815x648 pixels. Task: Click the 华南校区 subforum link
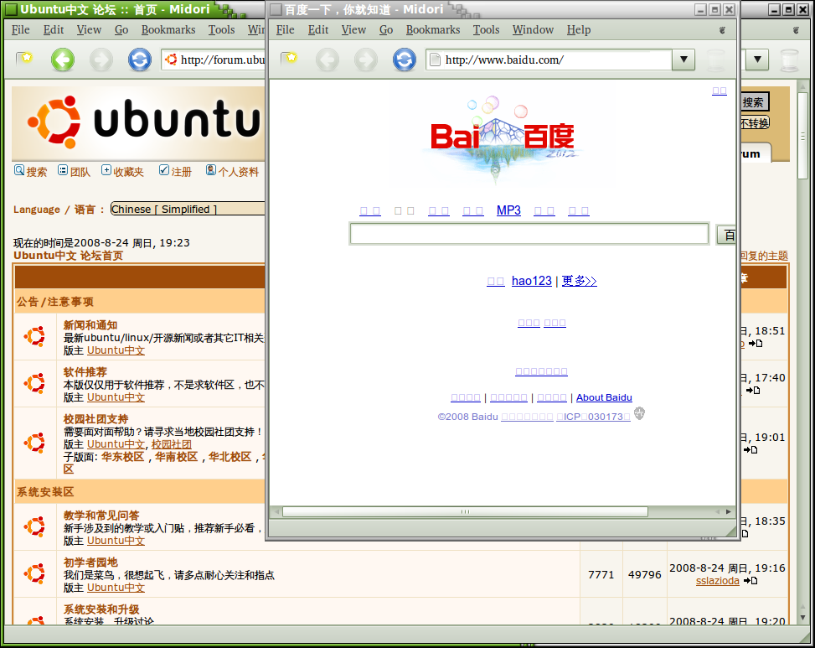click(177, 457)
